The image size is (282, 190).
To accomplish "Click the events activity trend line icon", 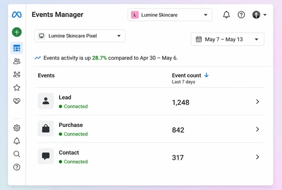I will click(38, 58).
